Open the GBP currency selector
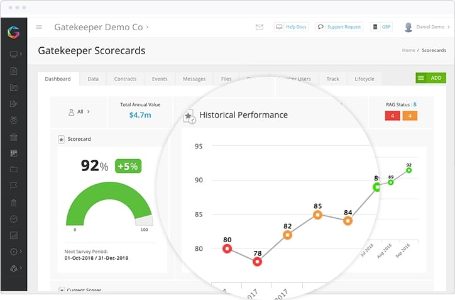Screen dimensions: 455x300 [381, 26]
